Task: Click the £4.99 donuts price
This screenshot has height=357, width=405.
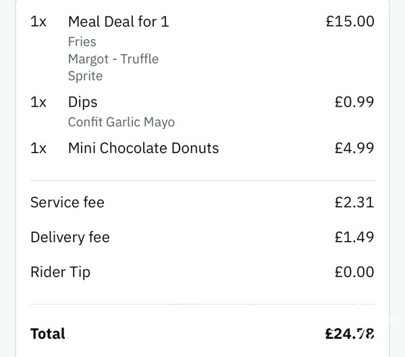Action: (354, 148)
